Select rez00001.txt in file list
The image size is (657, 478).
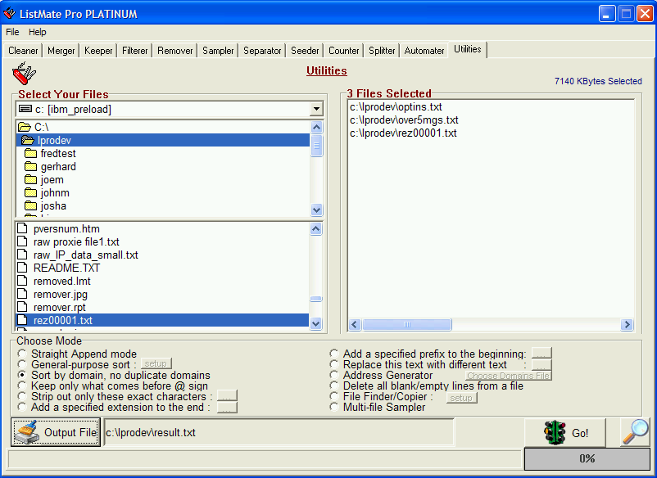[162, 320]
